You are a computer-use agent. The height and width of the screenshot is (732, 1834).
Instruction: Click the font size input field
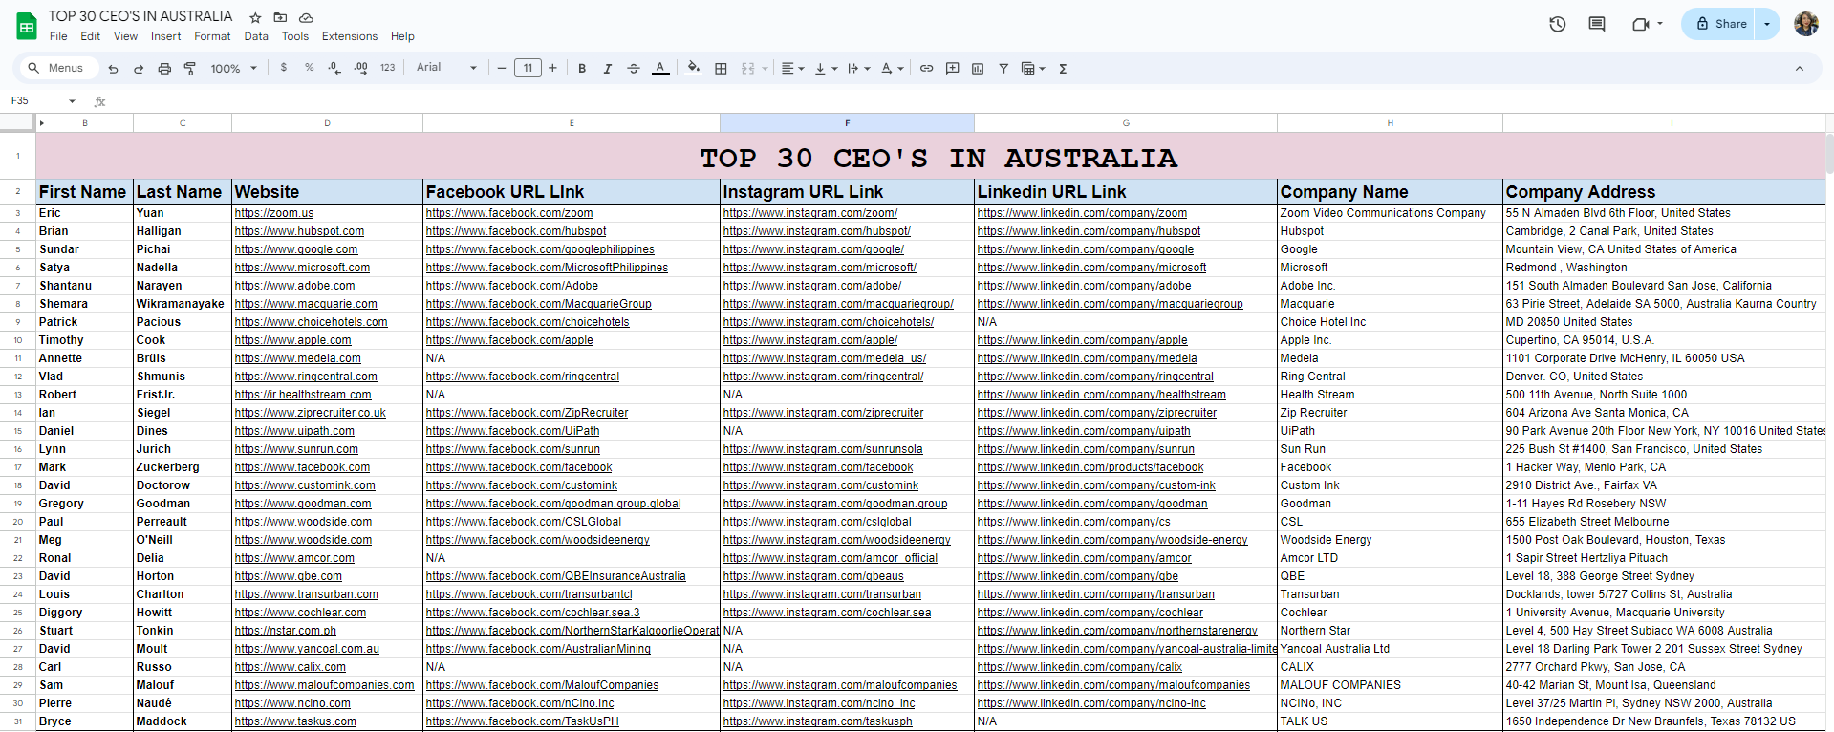(x=528, y=68)
